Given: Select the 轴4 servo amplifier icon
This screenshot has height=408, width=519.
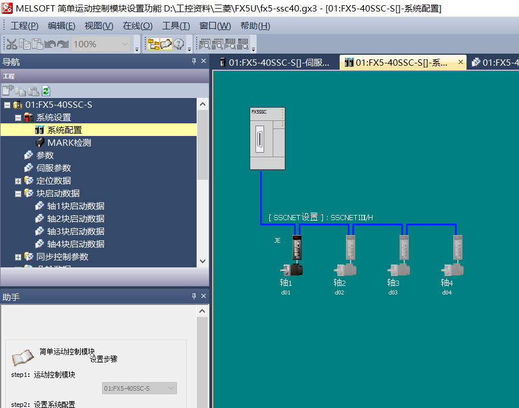Looking at the screenshot, I should (457, 248).
